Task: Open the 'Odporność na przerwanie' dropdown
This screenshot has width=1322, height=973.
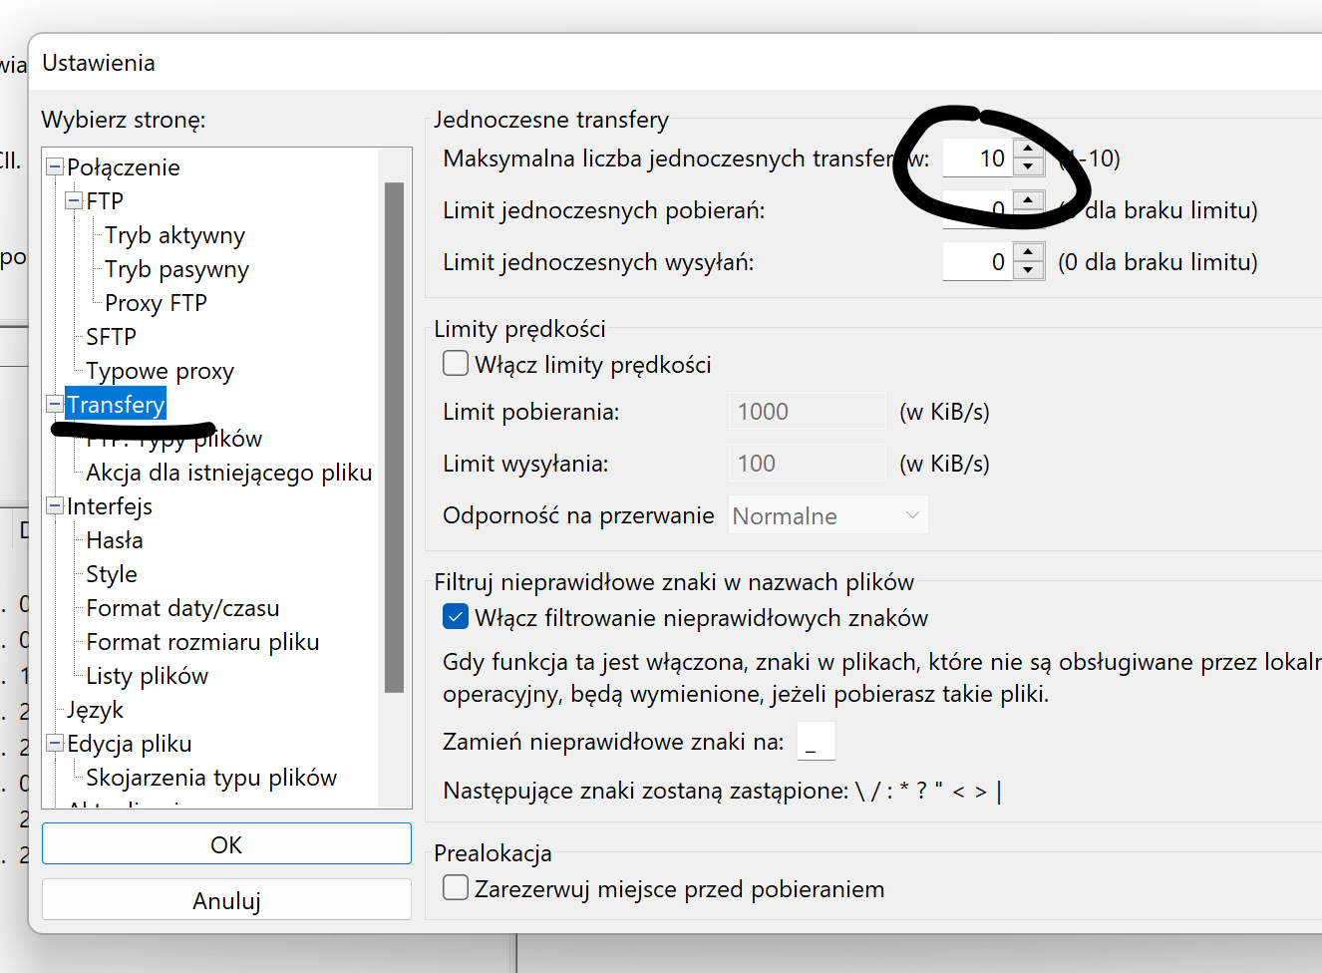Action: [x=827, y=515]
